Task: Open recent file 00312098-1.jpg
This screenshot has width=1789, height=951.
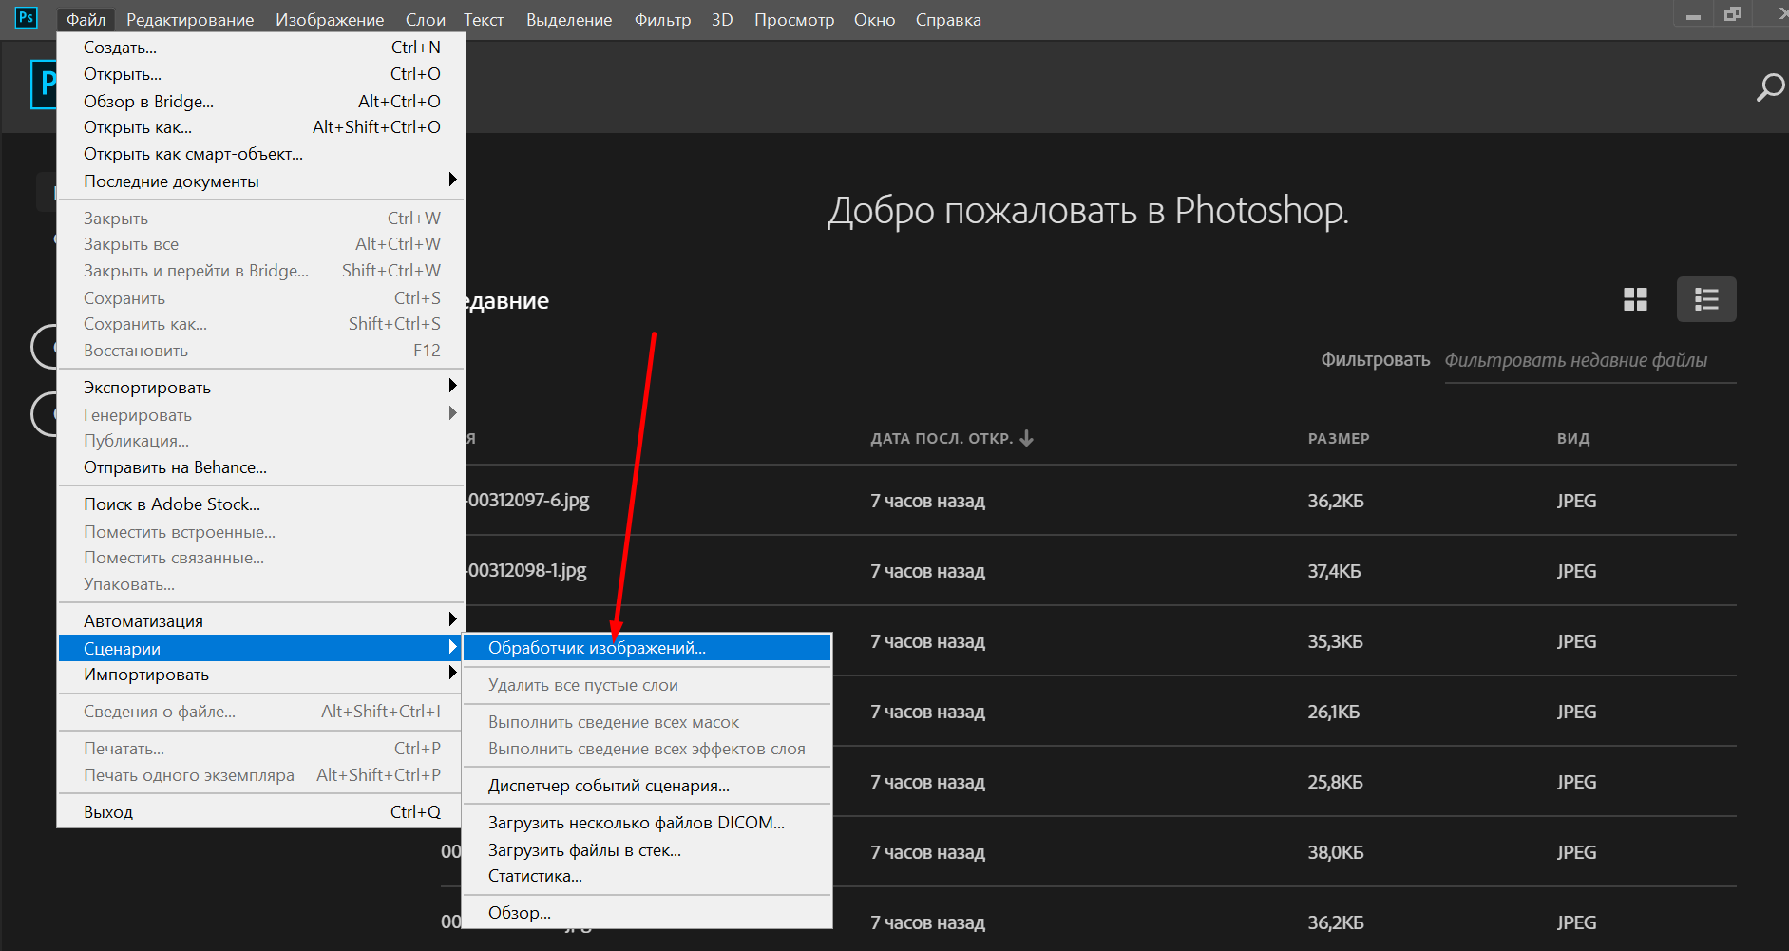Action: click(526, 570)
